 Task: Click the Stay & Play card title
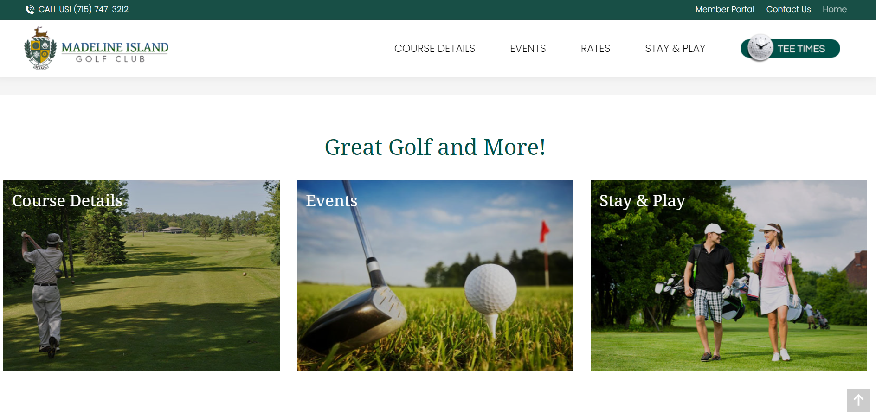(x=642, y=201)
